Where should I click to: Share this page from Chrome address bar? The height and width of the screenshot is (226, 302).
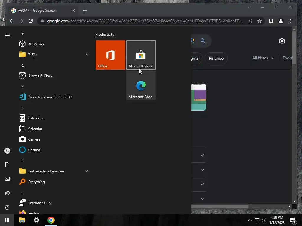point(250,21)
